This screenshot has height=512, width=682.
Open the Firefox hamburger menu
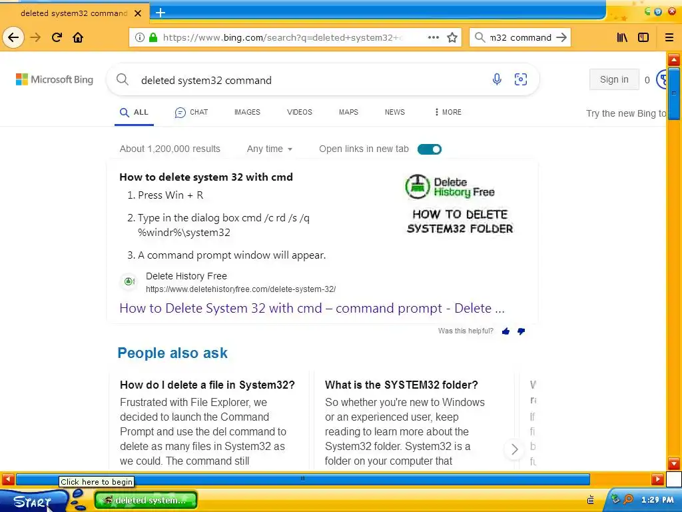point(669,37)
